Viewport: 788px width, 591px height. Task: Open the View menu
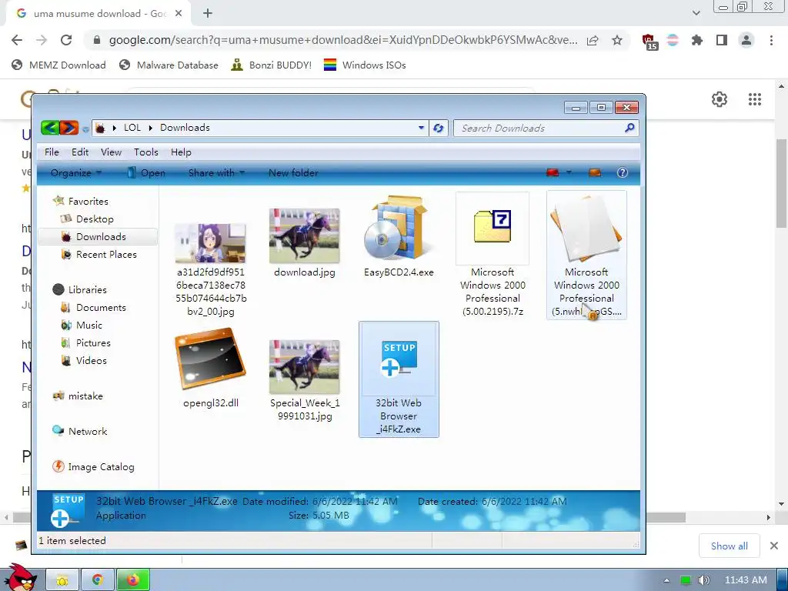111,152
